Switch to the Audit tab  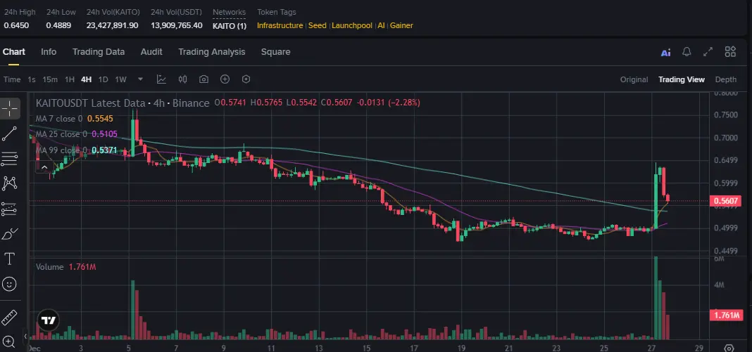click(151, 52)
